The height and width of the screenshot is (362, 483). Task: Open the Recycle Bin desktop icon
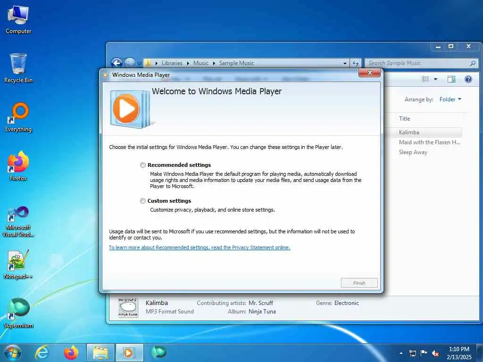[18, 68]
